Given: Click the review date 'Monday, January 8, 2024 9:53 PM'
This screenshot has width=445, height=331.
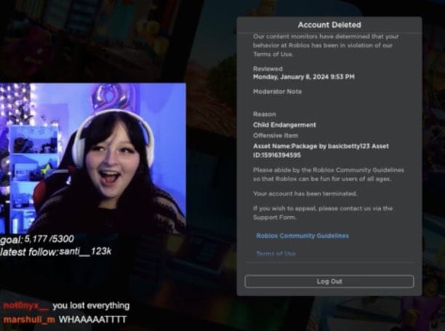Looking at the screenshot, I should 304,76.
